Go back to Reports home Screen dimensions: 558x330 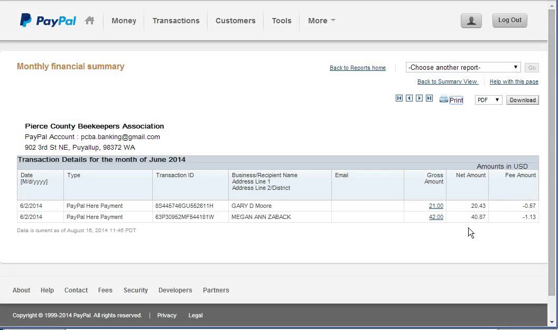coord(358,68)
